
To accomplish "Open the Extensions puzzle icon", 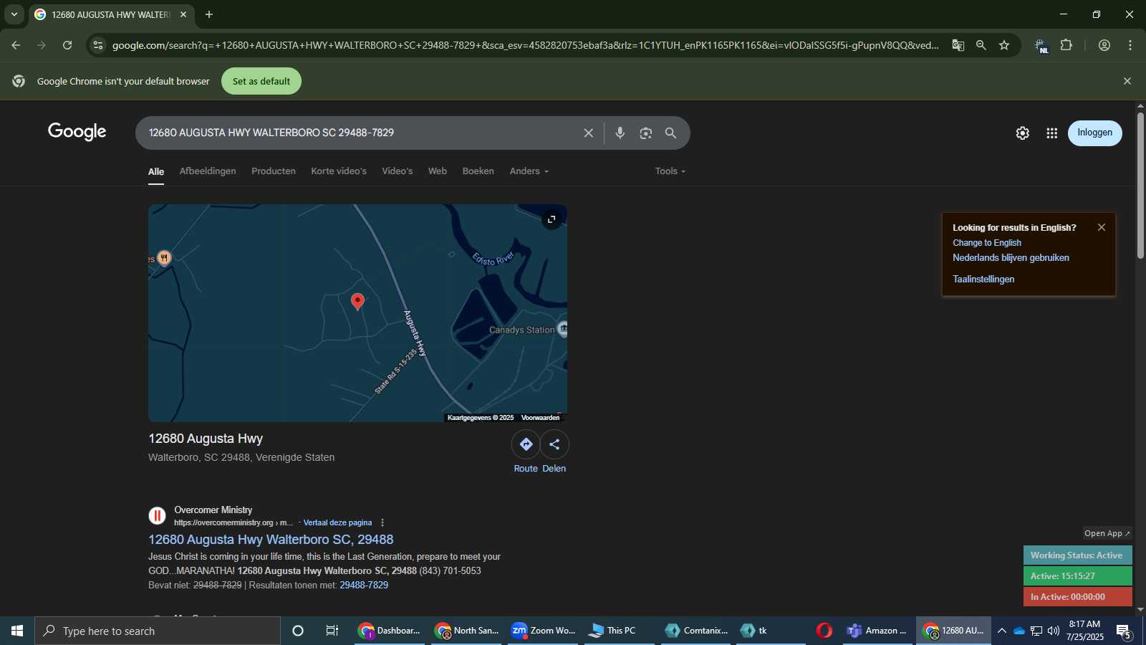I will click(x=1066, y=45).
